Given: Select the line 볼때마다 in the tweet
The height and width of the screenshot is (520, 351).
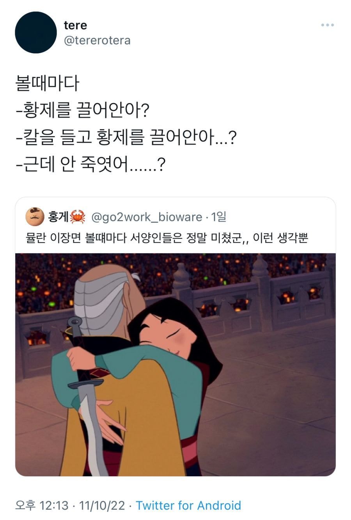Looking at the screenshot, I should click(x=47, y=83).
